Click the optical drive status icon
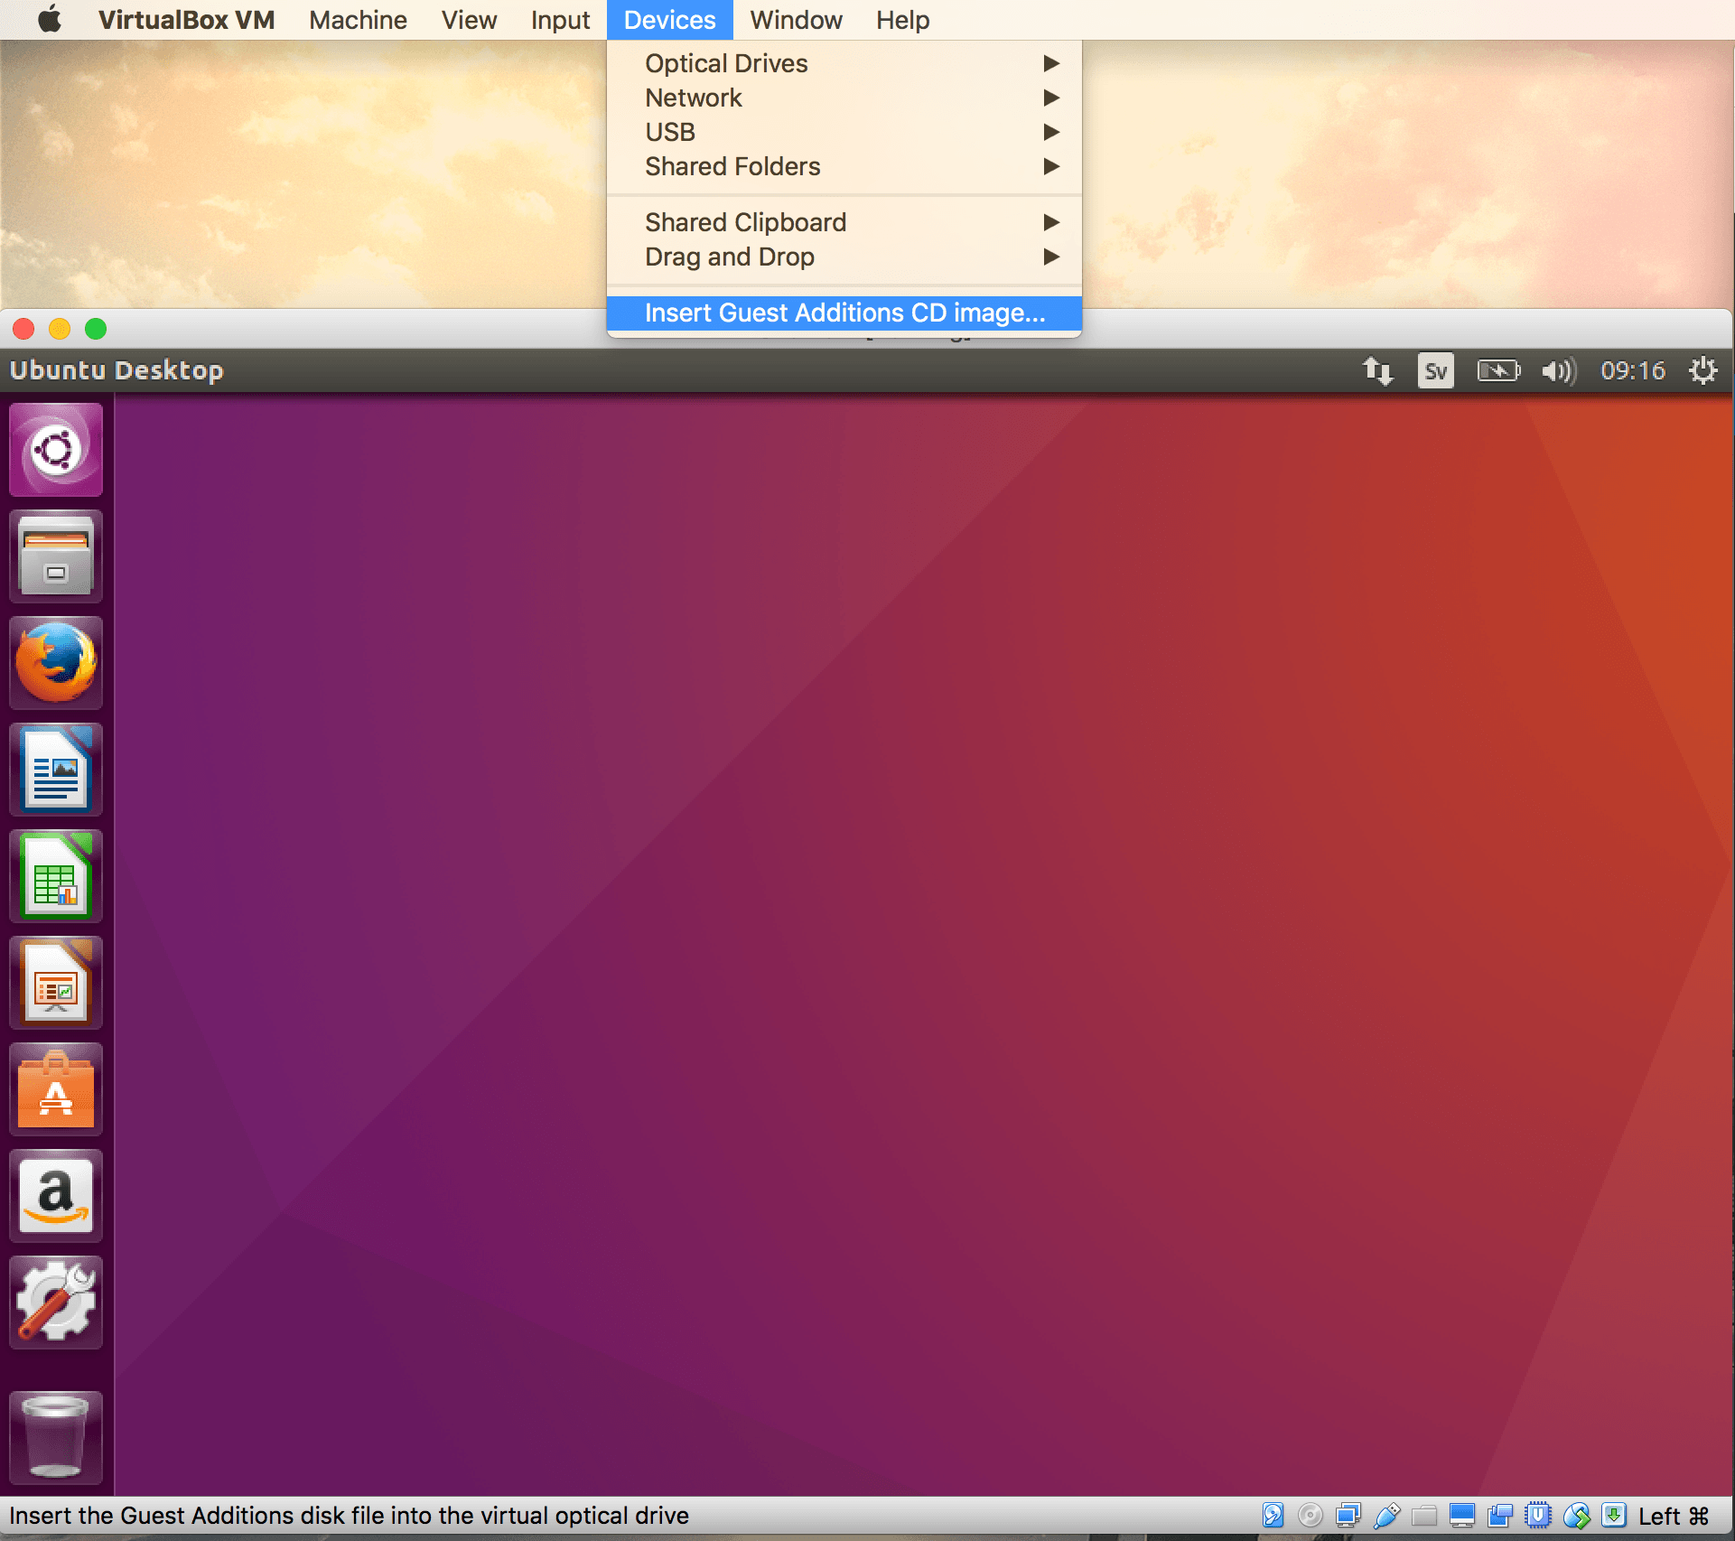 pos(1311,1515)
